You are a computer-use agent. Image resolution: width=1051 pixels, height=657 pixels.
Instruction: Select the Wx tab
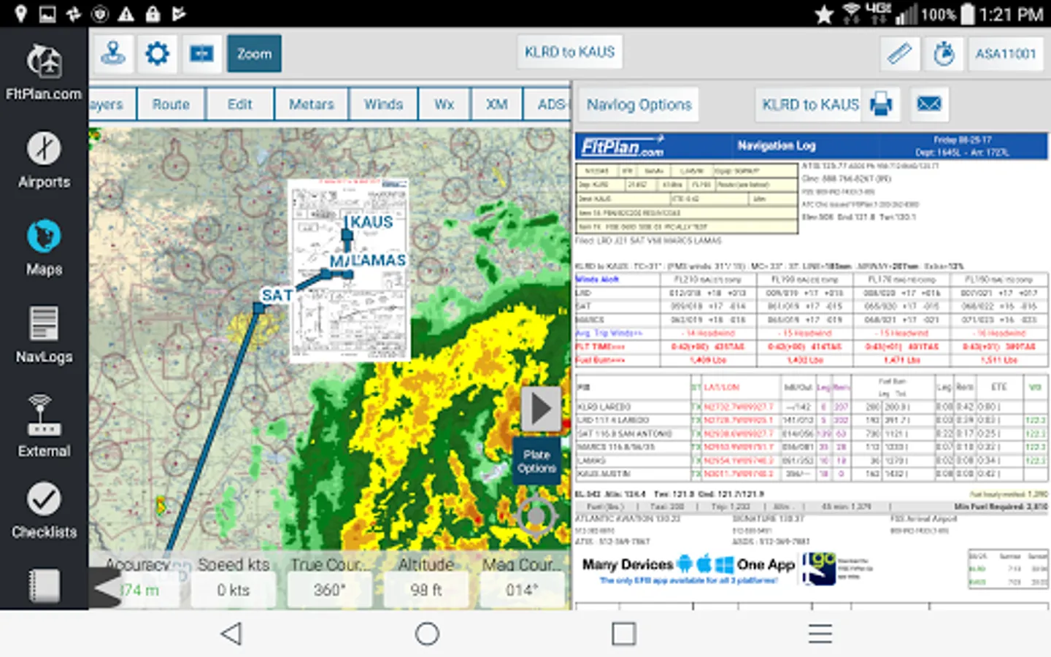[x=444, y=104]
